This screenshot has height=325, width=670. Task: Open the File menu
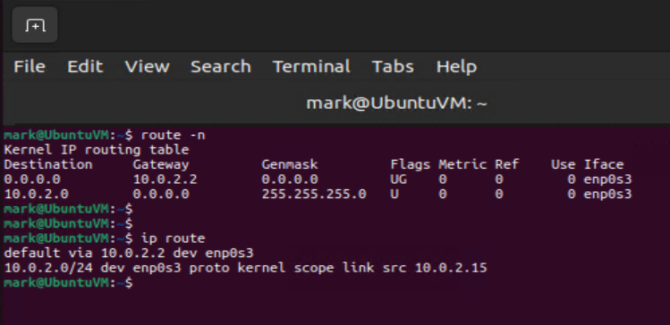[30, 67]
